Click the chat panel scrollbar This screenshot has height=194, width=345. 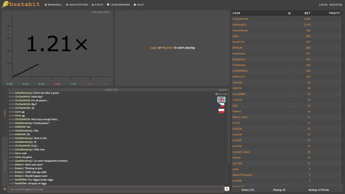click(x=229, y=174)
